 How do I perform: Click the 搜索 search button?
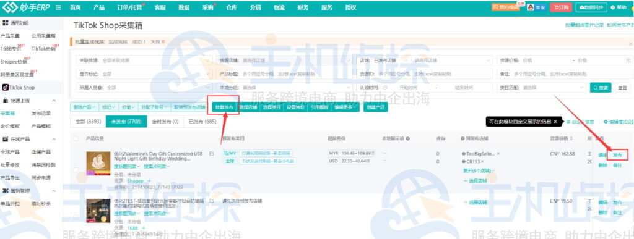click(601, 88)
